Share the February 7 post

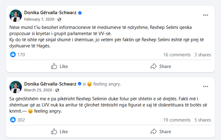pyautogui.click(x=161, y=66)
